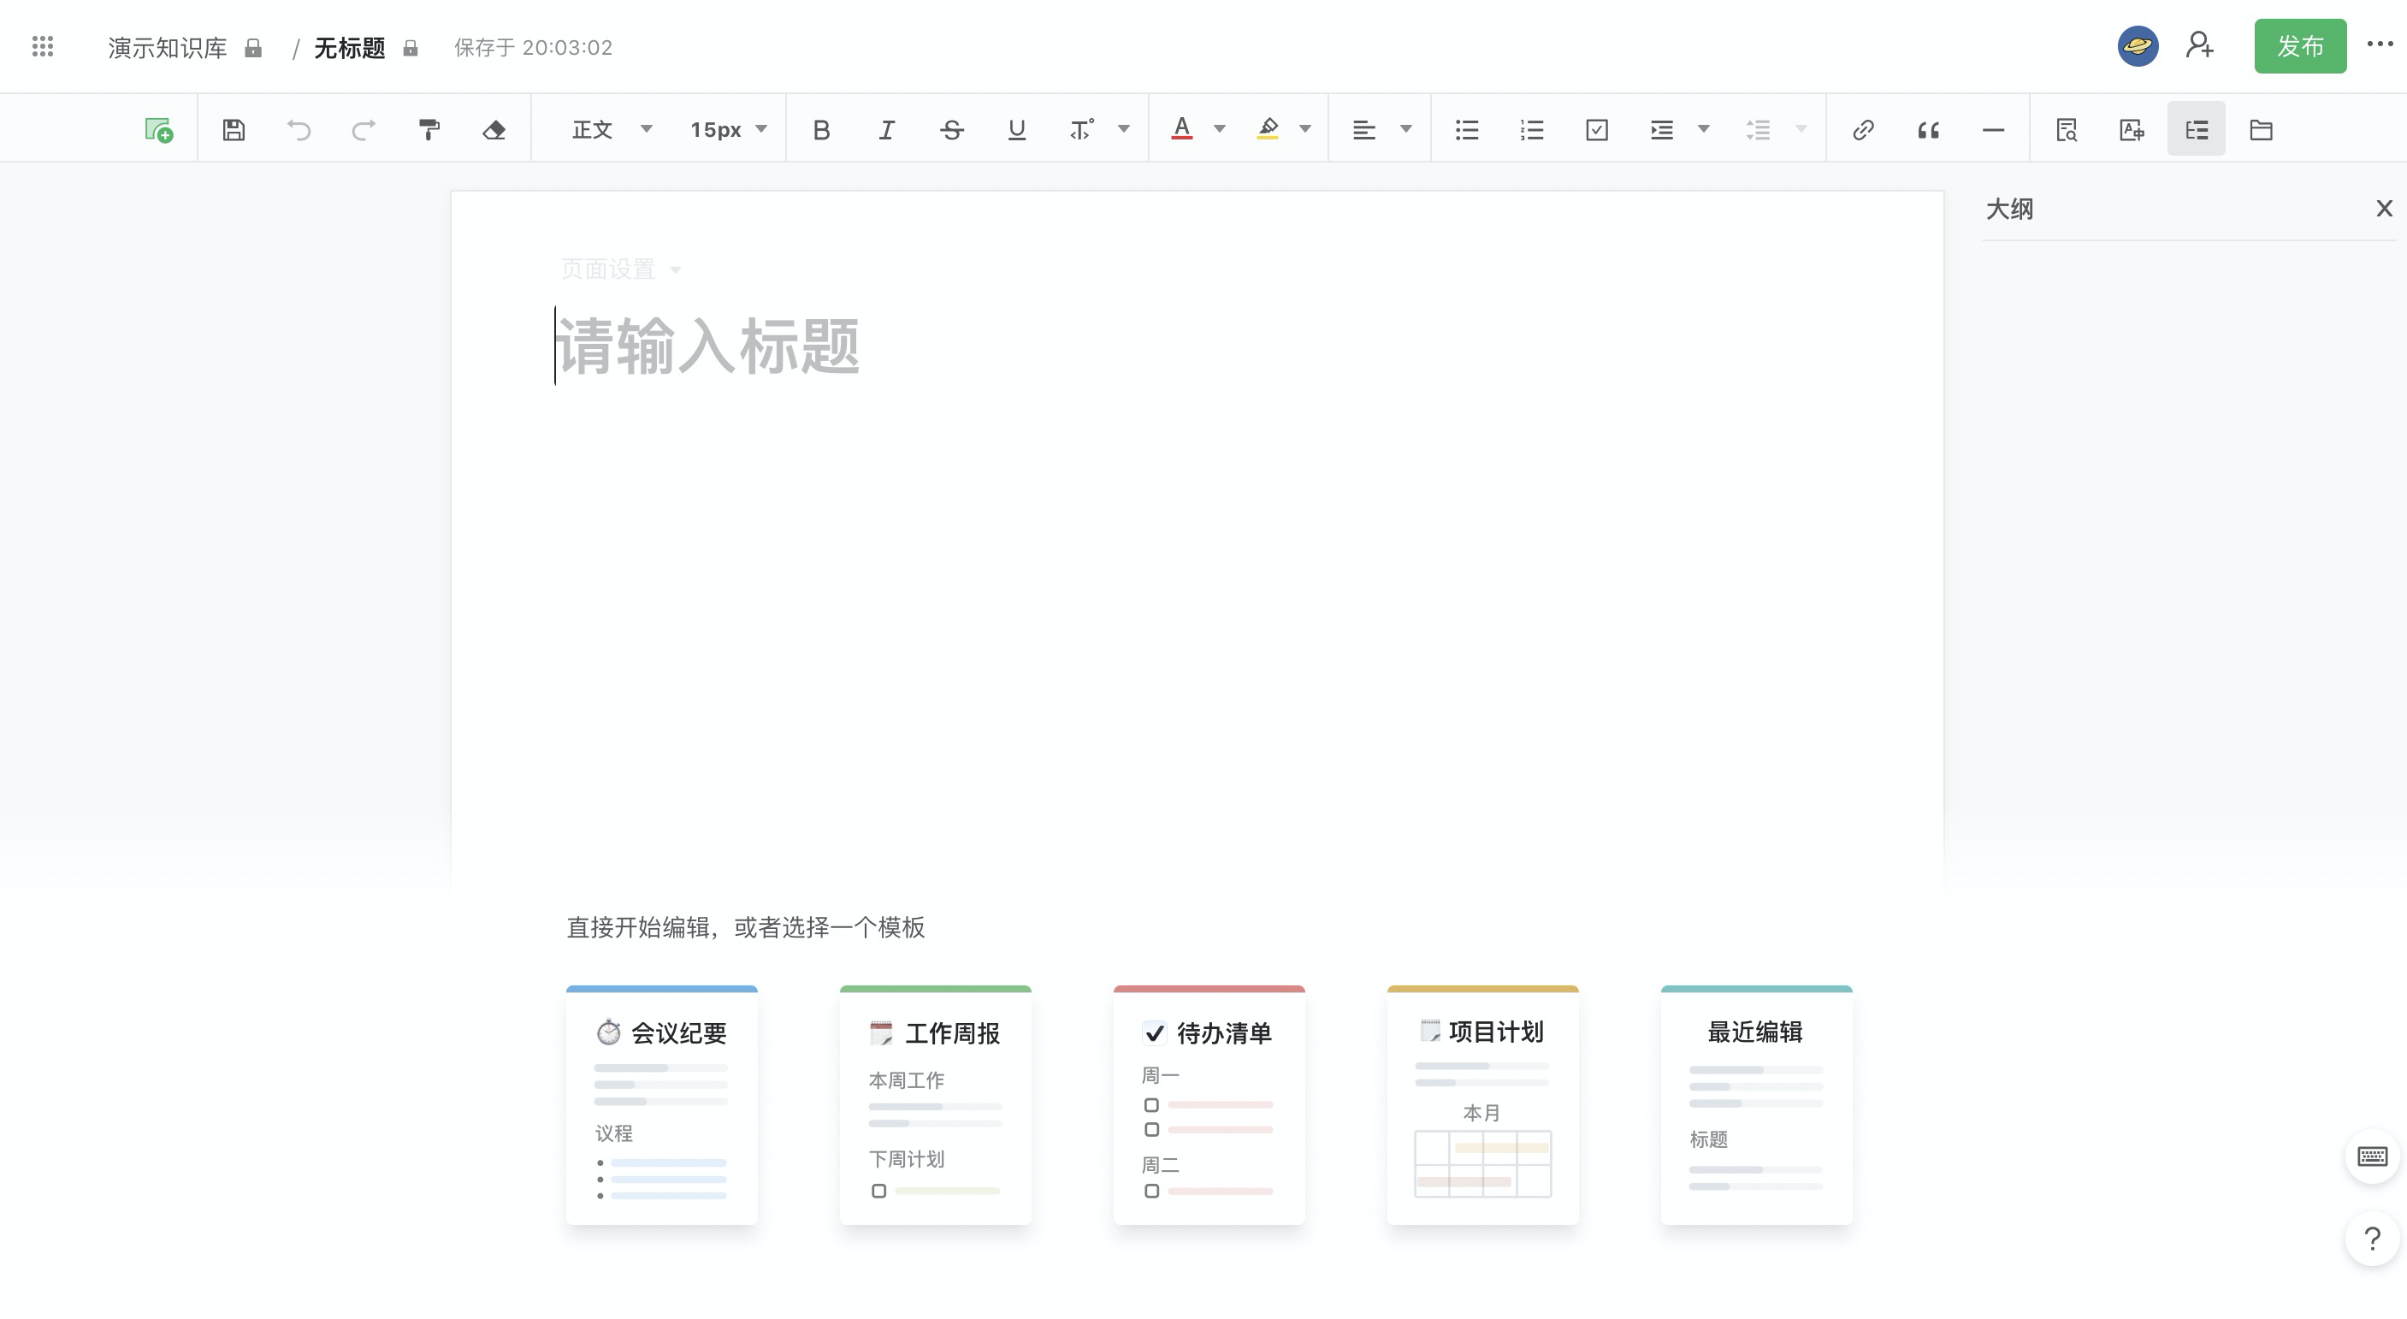The image size is (2407, 1319).
Task: Click the insert card plus icon
Action: click(x=158, y=130)
